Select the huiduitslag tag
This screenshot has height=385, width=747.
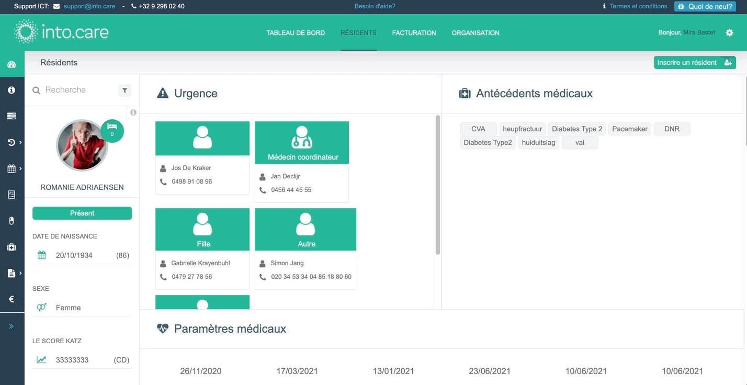539,142
